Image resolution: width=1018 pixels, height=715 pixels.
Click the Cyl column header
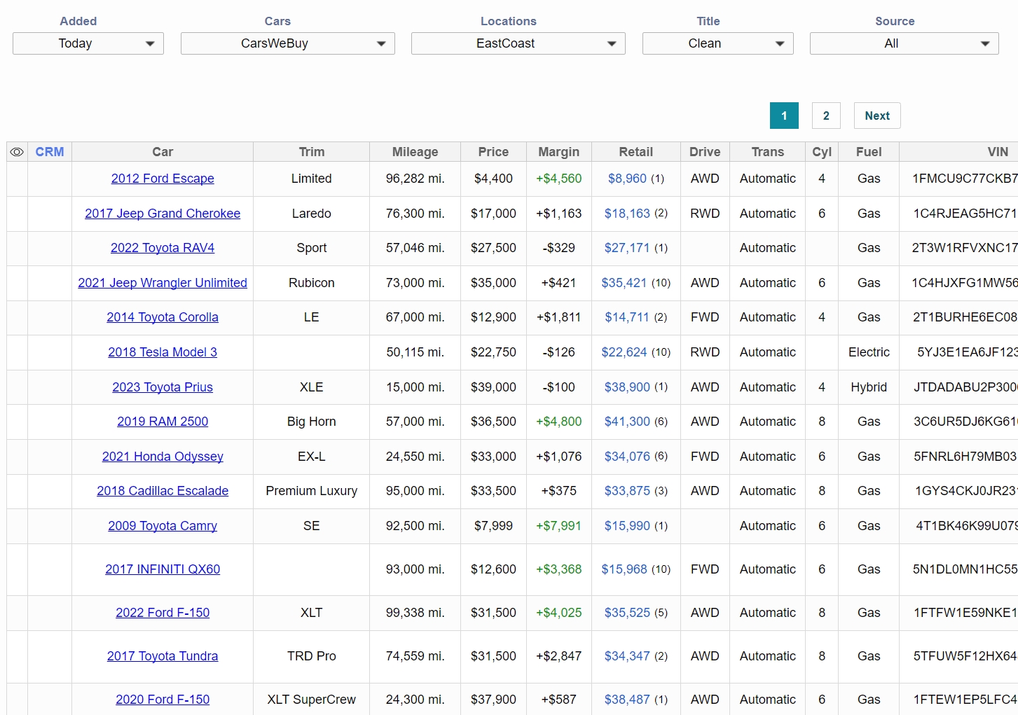[822, 152]
